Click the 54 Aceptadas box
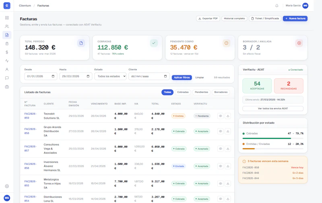This screenshot has height=203, width=322. pos(257,86)
